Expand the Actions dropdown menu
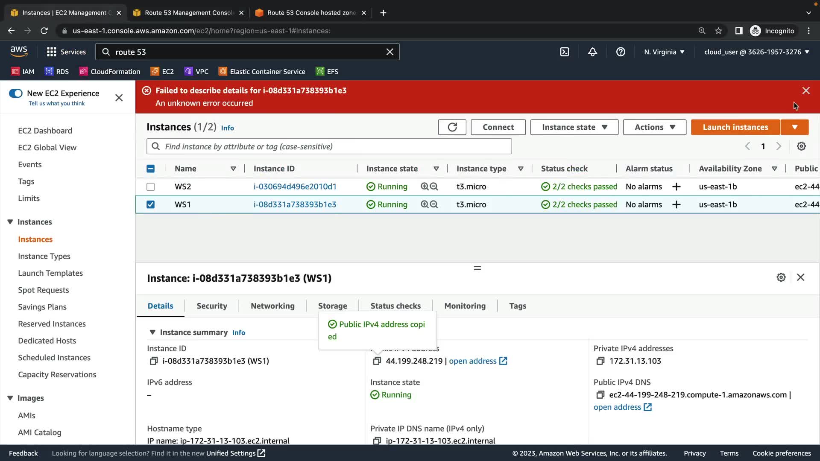 click(654, 127)
